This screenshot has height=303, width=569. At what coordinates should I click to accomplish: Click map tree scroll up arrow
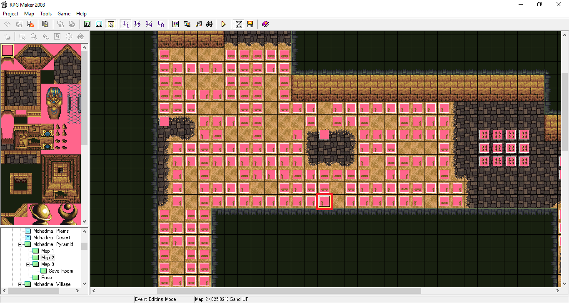coord(85,231)
